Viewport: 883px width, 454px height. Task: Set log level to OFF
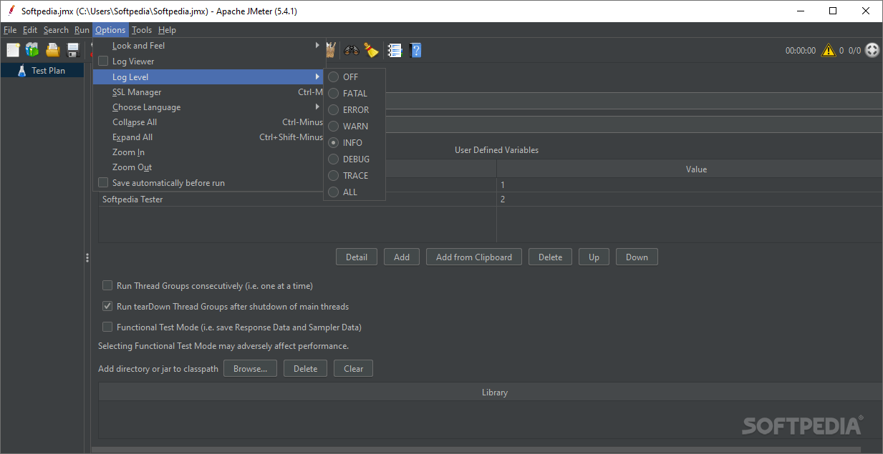(x=354, y=77)
